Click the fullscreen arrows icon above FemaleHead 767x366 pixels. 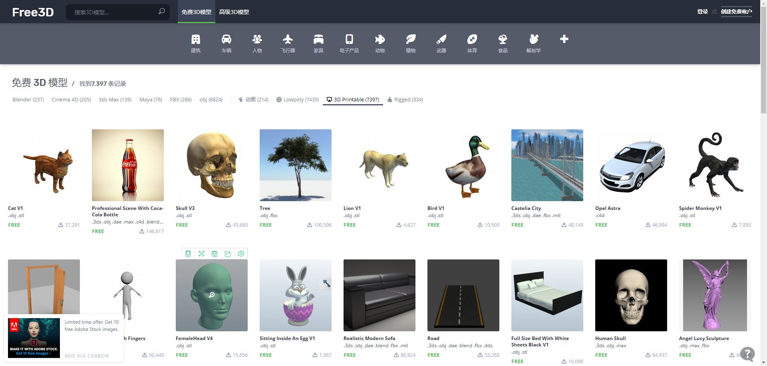(201, 253)
